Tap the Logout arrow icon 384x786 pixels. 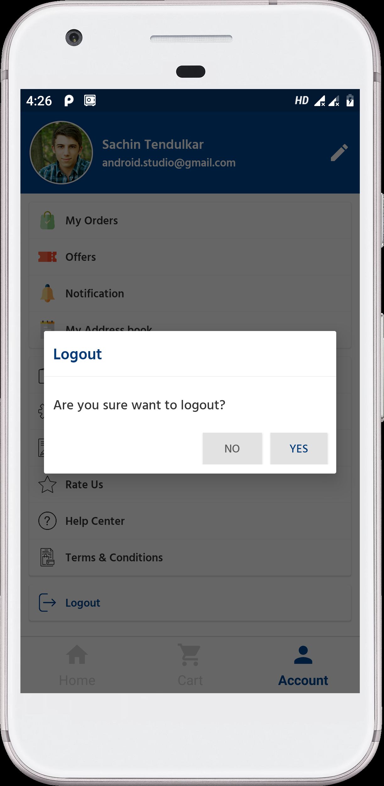coord(47,603)
